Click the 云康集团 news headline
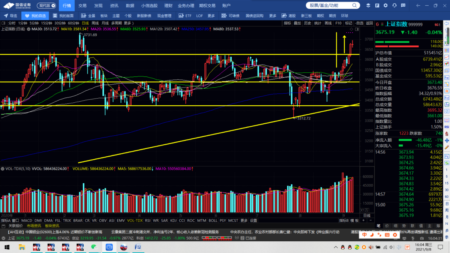Viewport: 450px width, 253px height. [x=165, y=232]
